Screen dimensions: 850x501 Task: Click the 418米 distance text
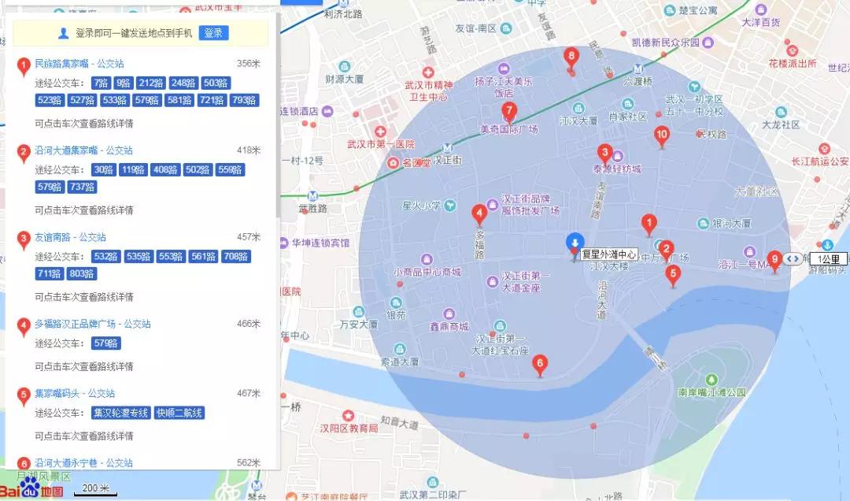click(x=249, y=150)
